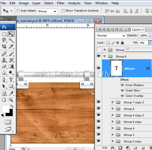Viewport: 152px width, 150px height.
Task: Select the Move tool in toolbox
Action: (11, 34)
